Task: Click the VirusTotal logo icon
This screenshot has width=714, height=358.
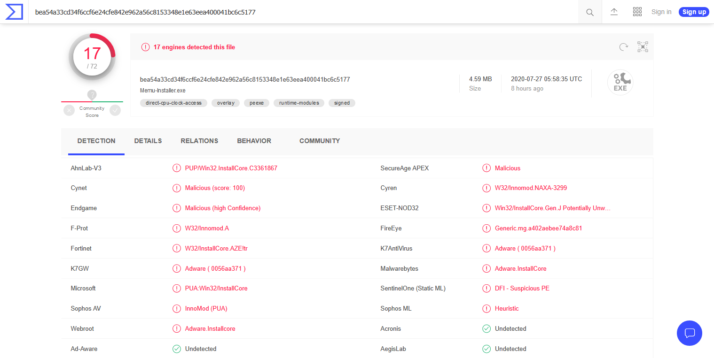Action: (x=14, y=12)
